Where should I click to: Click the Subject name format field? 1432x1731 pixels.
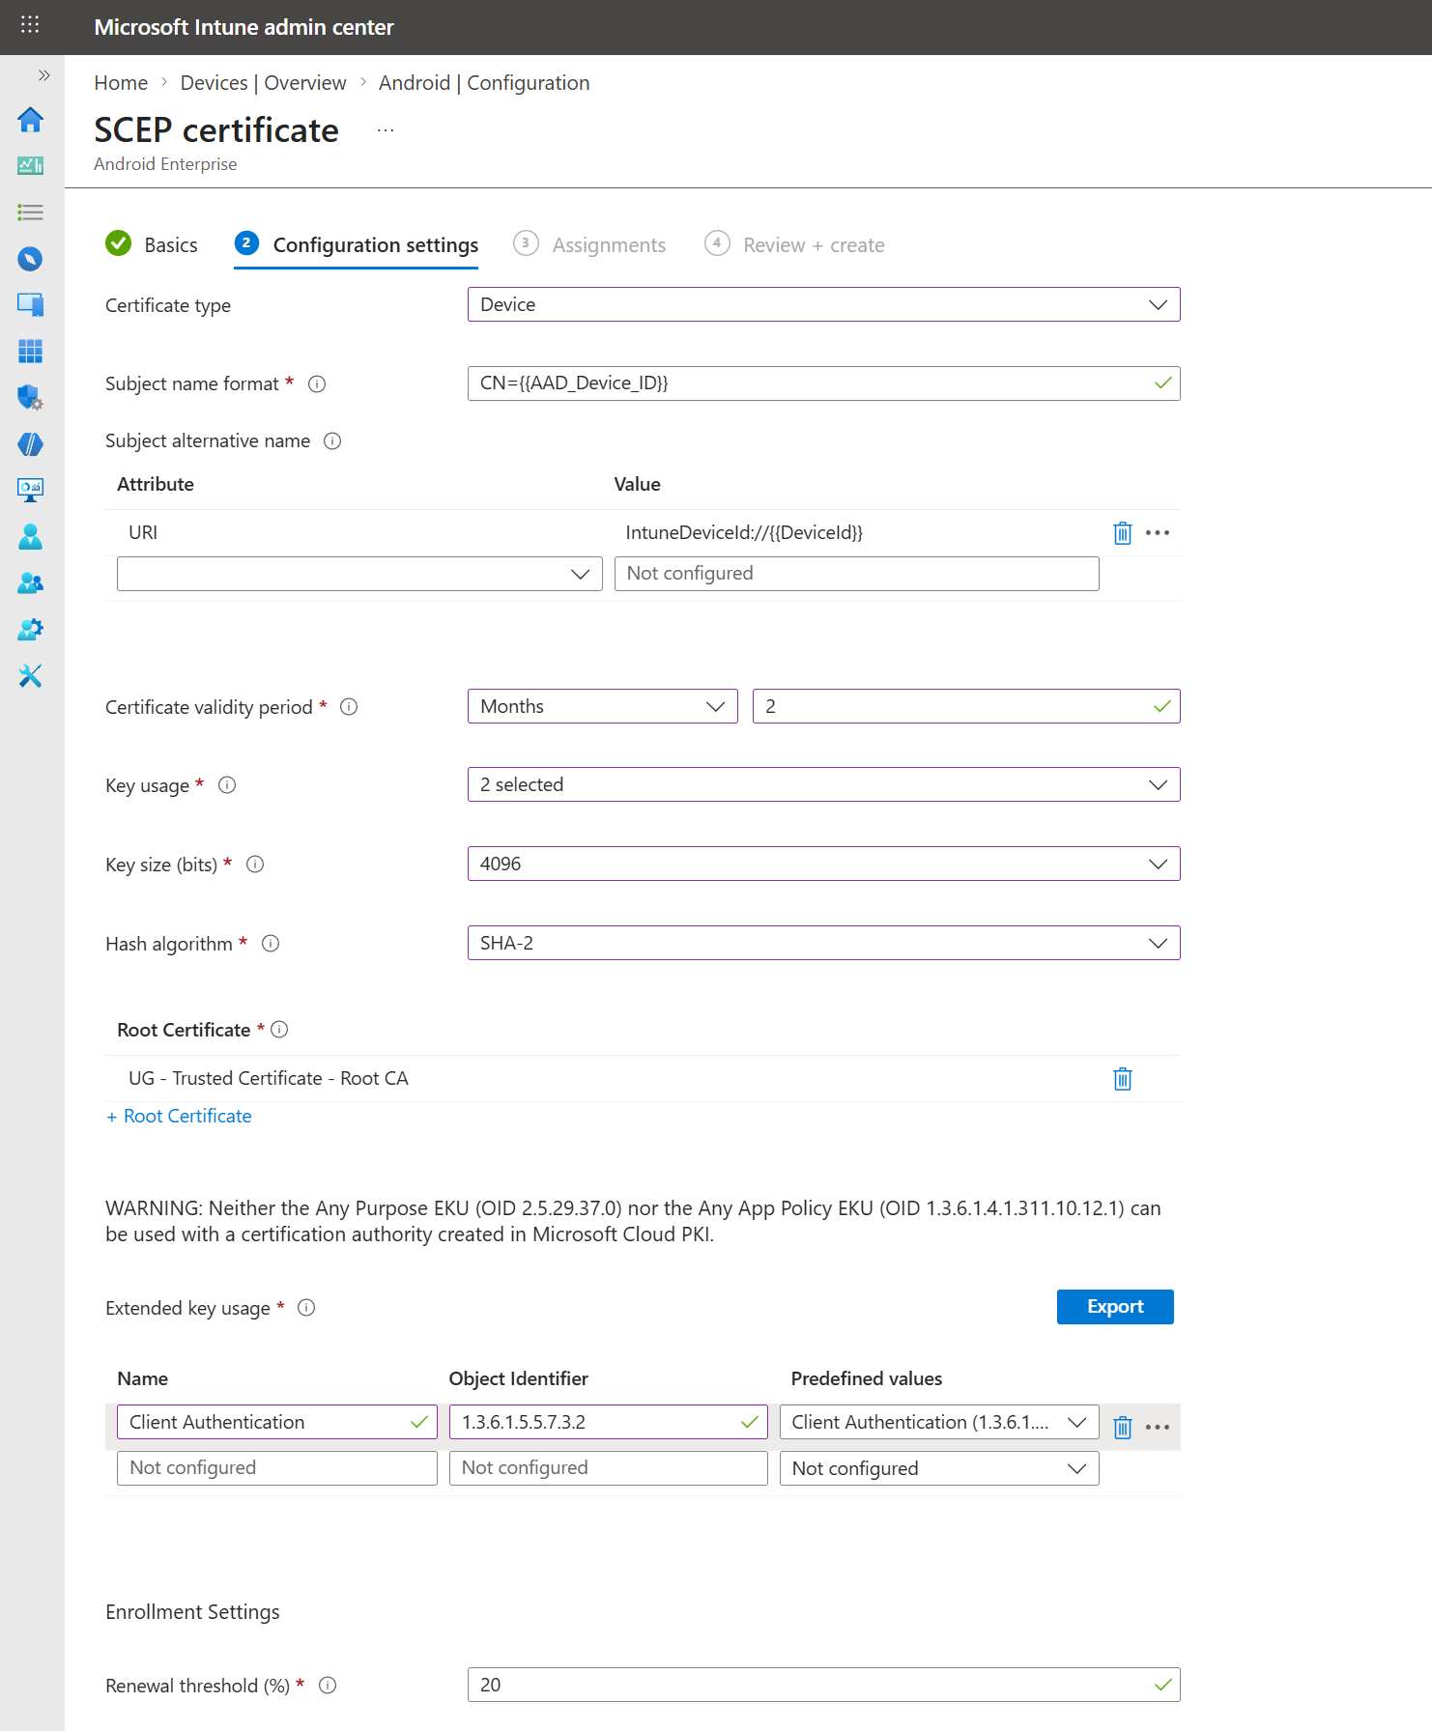click(823, 383)
